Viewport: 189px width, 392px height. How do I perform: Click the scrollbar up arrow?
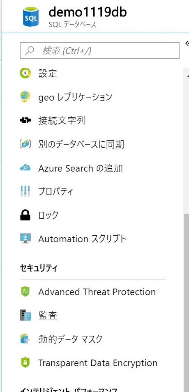(187, 75)
